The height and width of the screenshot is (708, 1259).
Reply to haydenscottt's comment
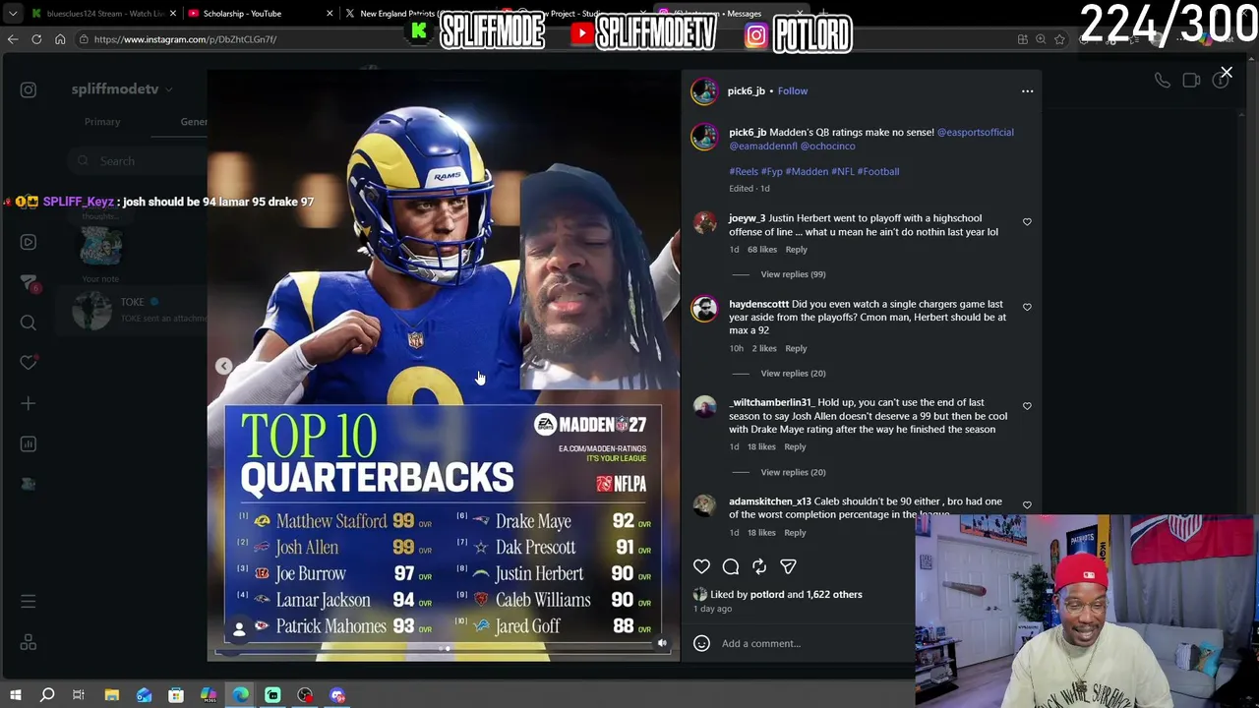click(796, 348)
